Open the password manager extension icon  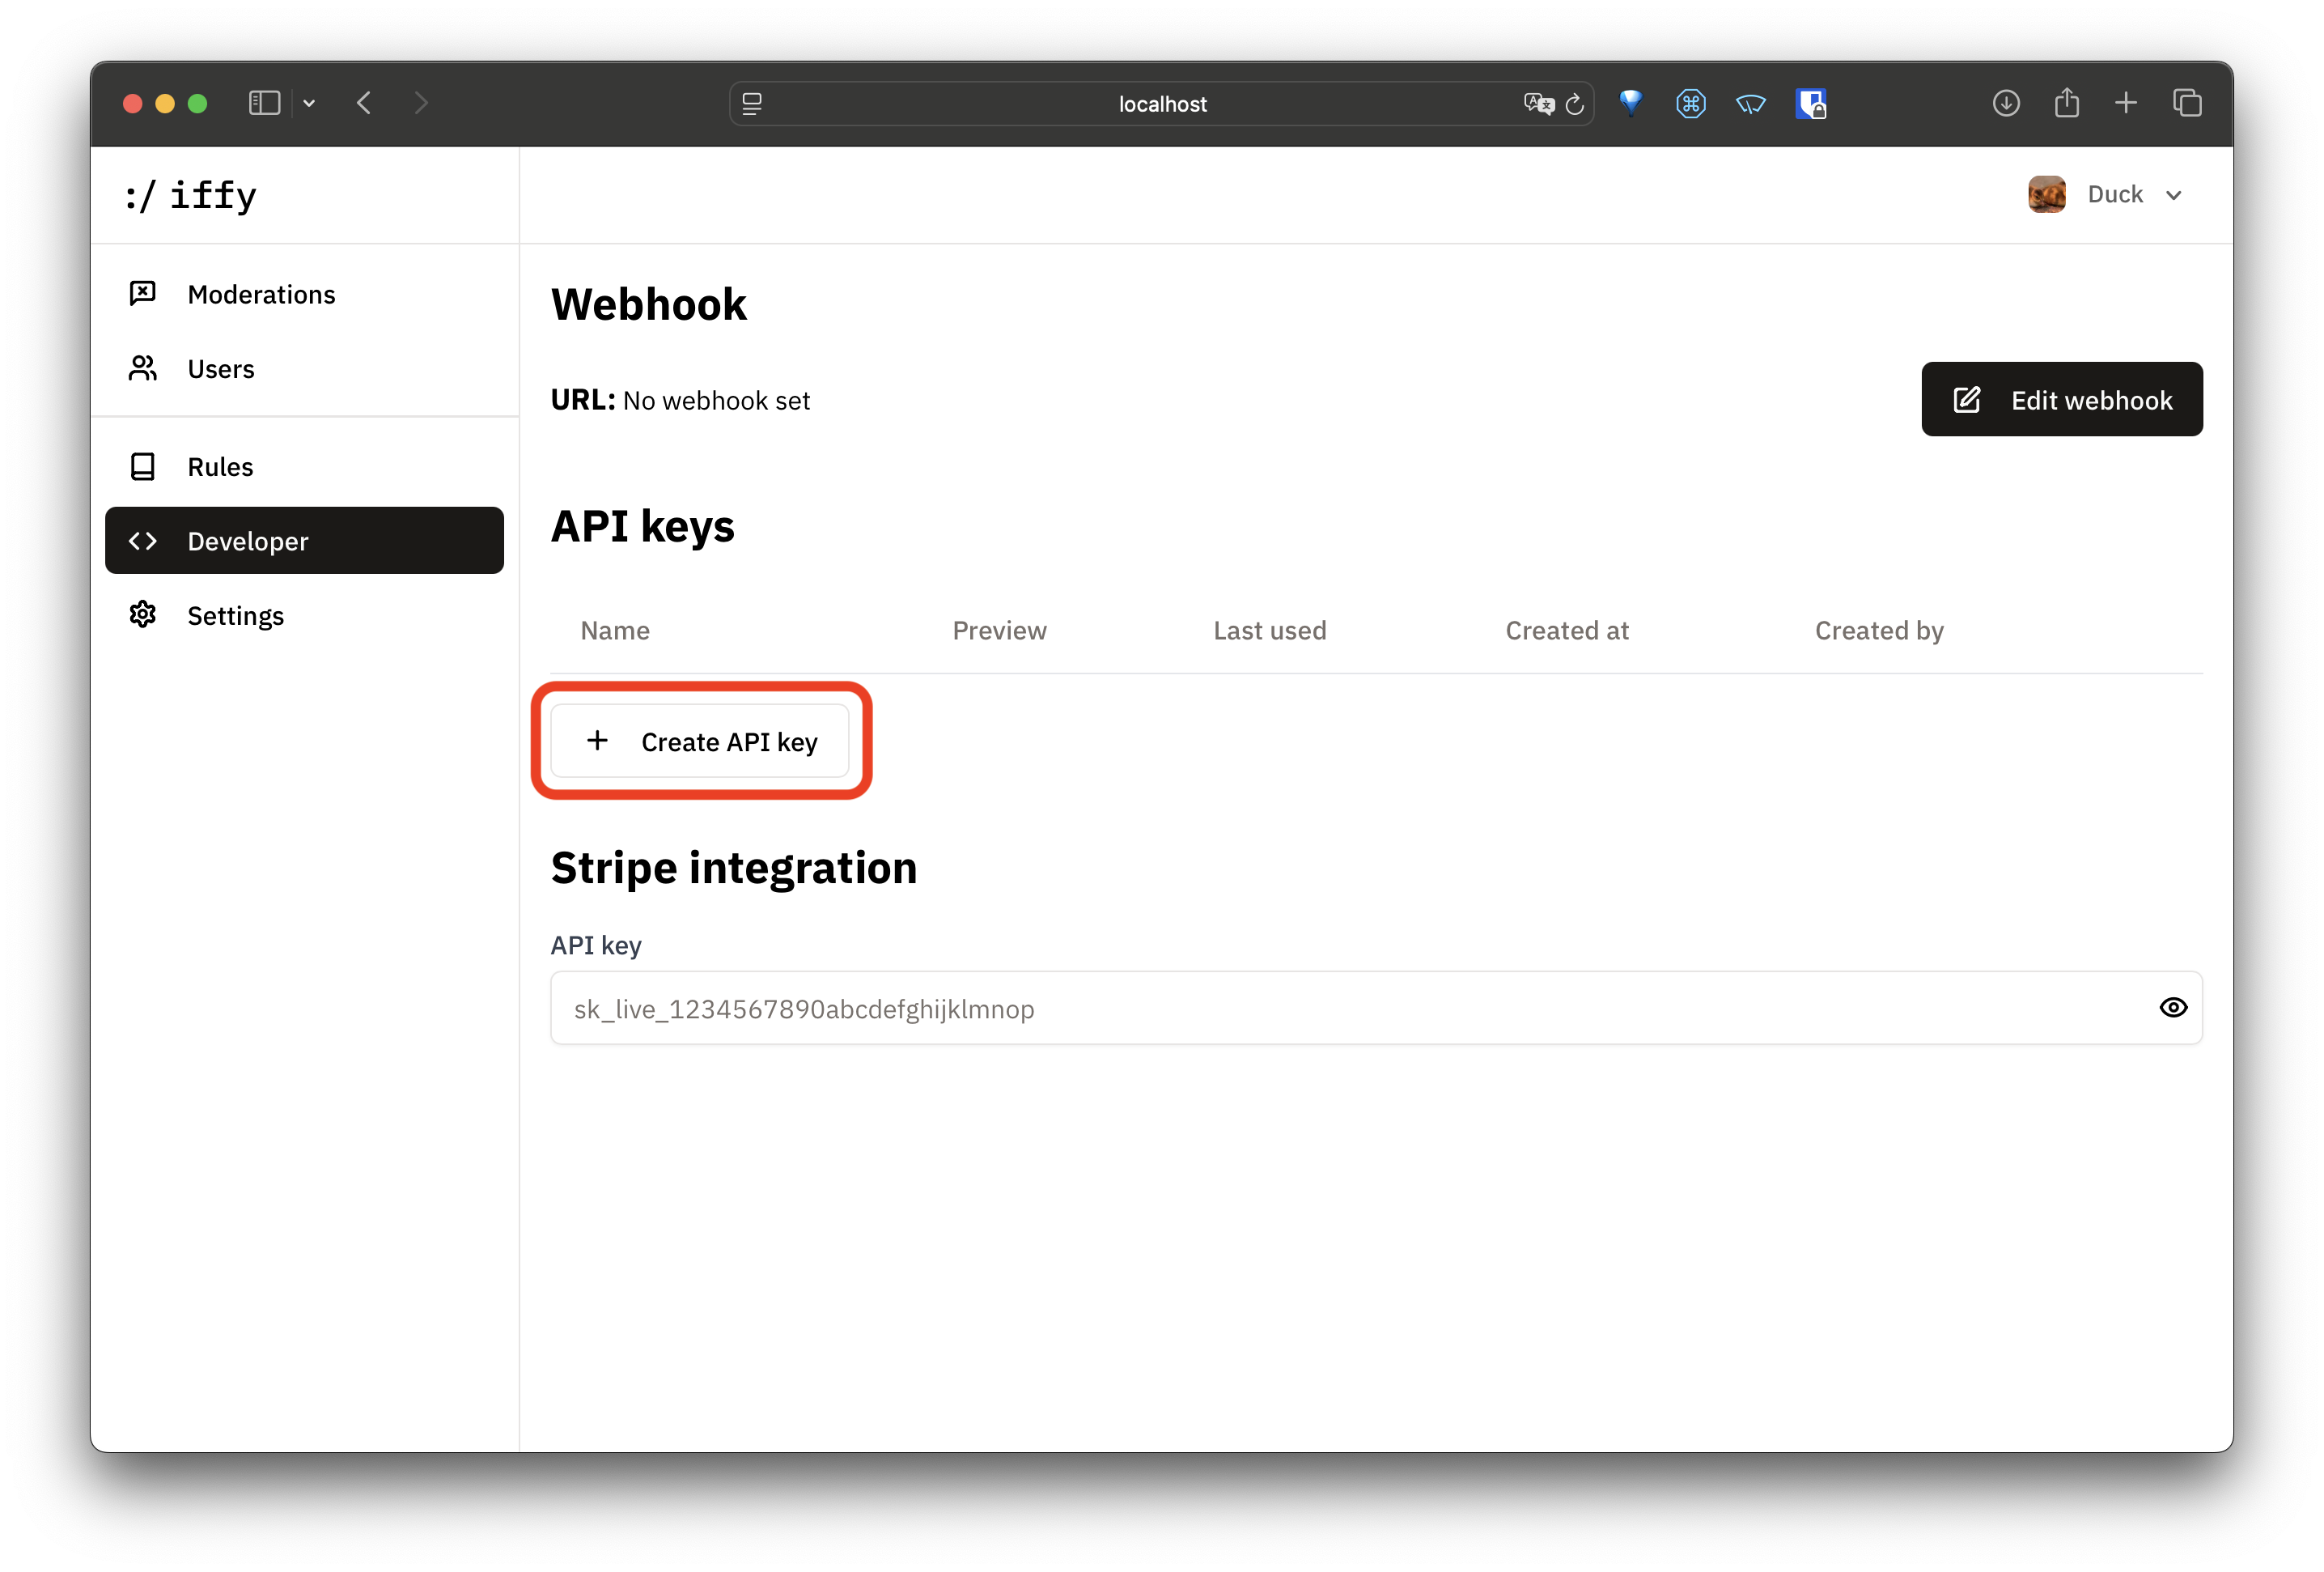(1812, 103)
